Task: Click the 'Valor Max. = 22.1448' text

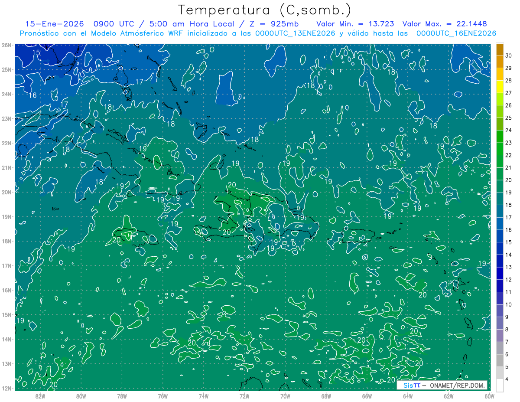Action: [x=445, y=24]
